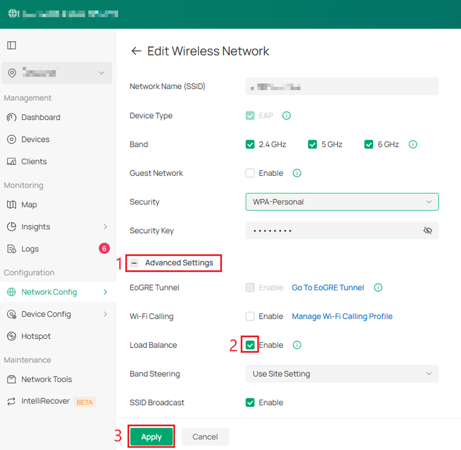
Task: Collapse the Advanced Settings section
Action: click(x=134, y=263)
